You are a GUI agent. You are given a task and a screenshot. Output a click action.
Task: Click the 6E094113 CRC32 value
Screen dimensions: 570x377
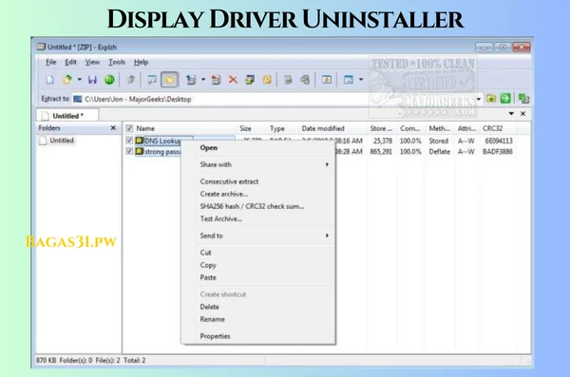pos(499,141)
